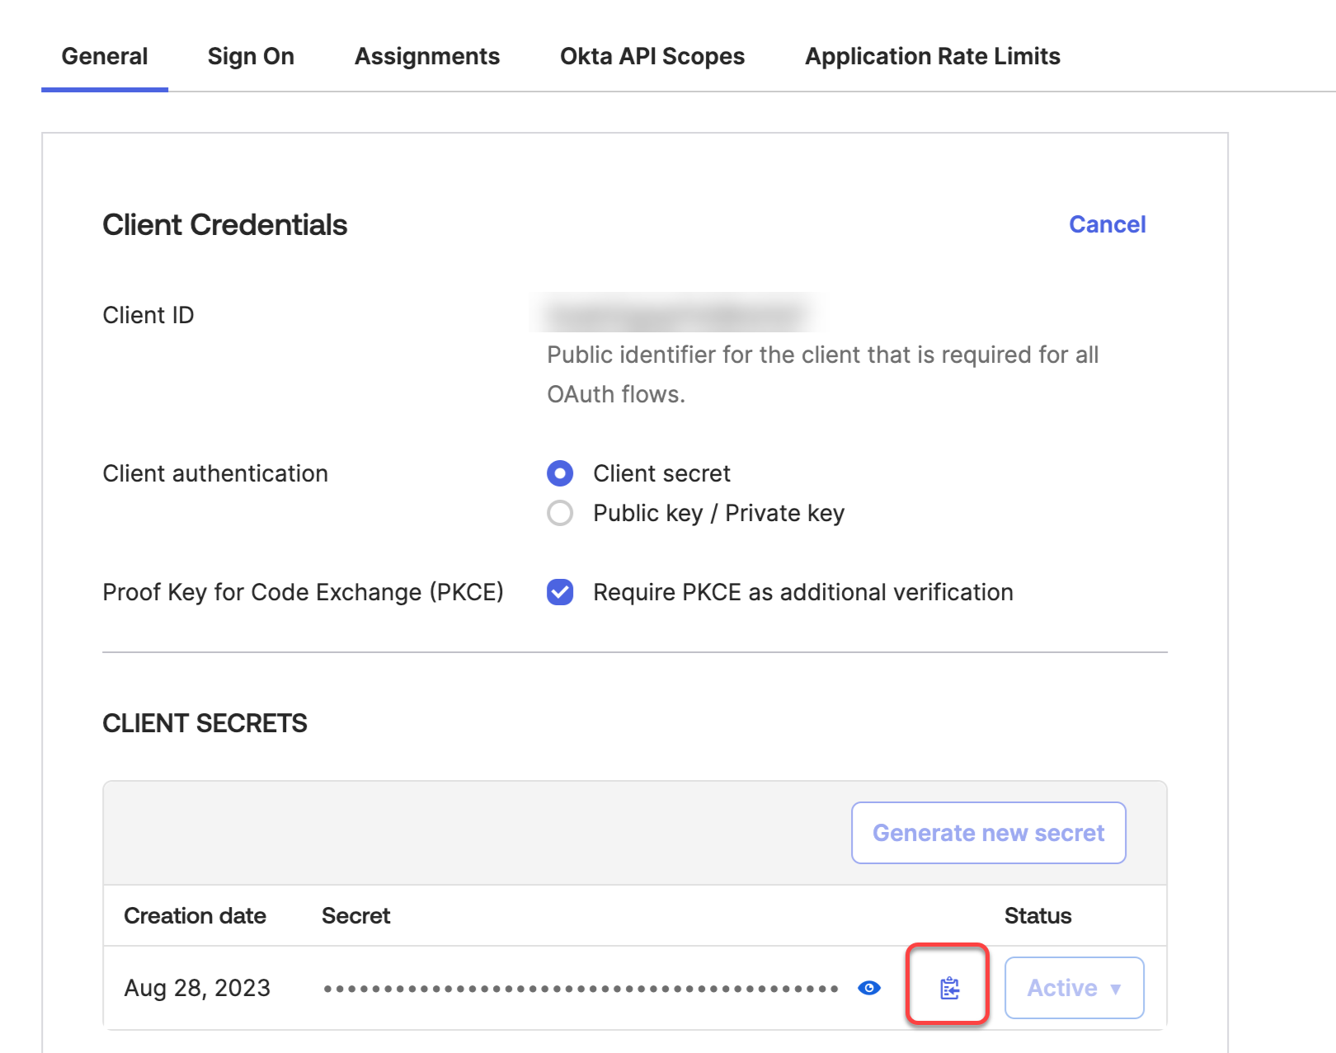
Task: Copy the client secret to clipboard
Action: click(949, 987)
